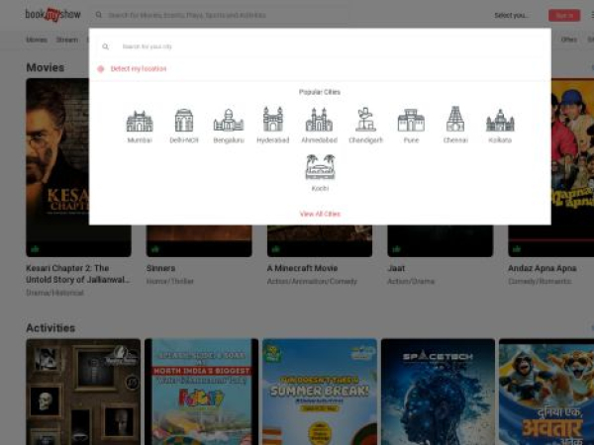
Task: Select the Kochi city icon
Action: 320,167
